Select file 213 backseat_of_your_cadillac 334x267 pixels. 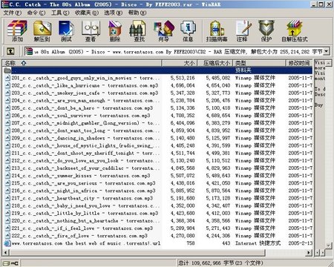85,168
